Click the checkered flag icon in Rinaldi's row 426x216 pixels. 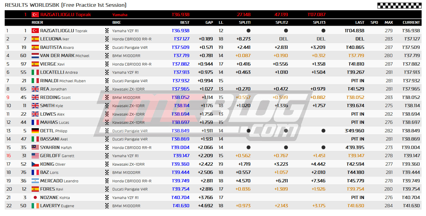point(107,81)
